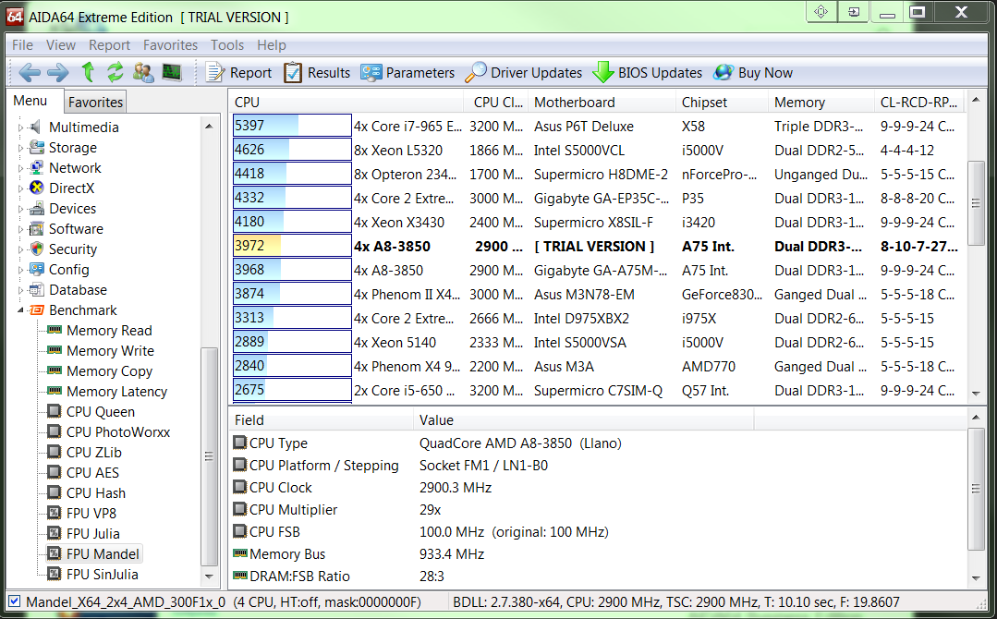Switch to the Favorites tab

95,103
